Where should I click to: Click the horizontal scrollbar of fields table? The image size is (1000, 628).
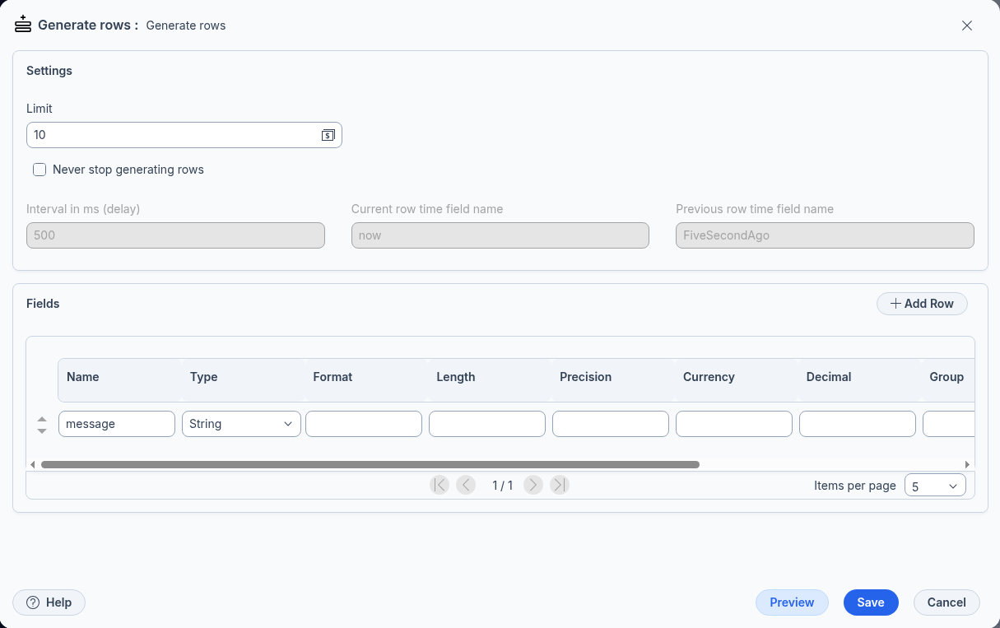coord(370,464)
